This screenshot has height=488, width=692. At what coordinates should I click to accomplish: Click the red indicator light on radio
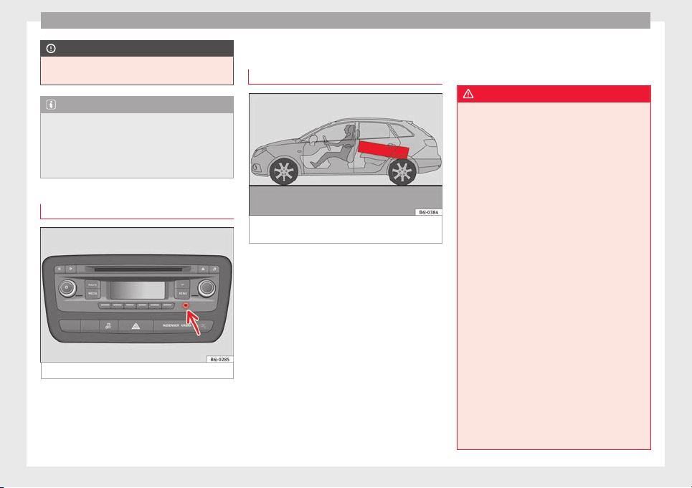tap(186, 305)
